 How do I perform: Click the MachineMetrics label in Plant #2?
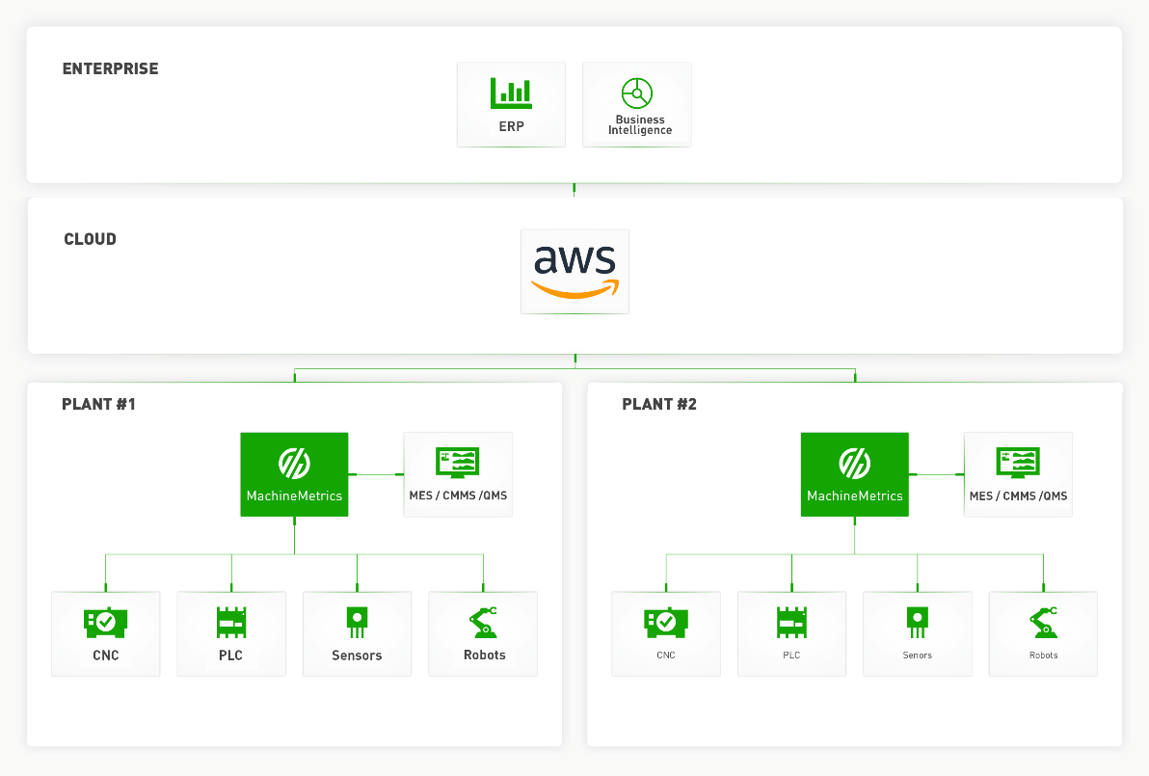854,496
